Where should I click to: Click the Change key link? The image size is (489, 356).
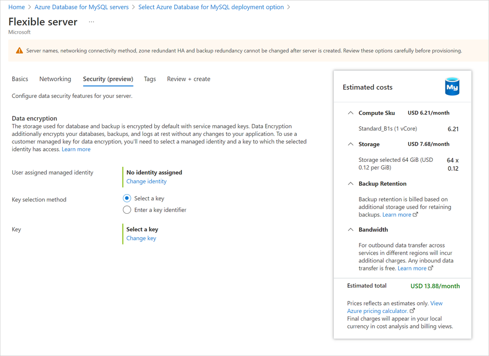click(x=141, y=238)
